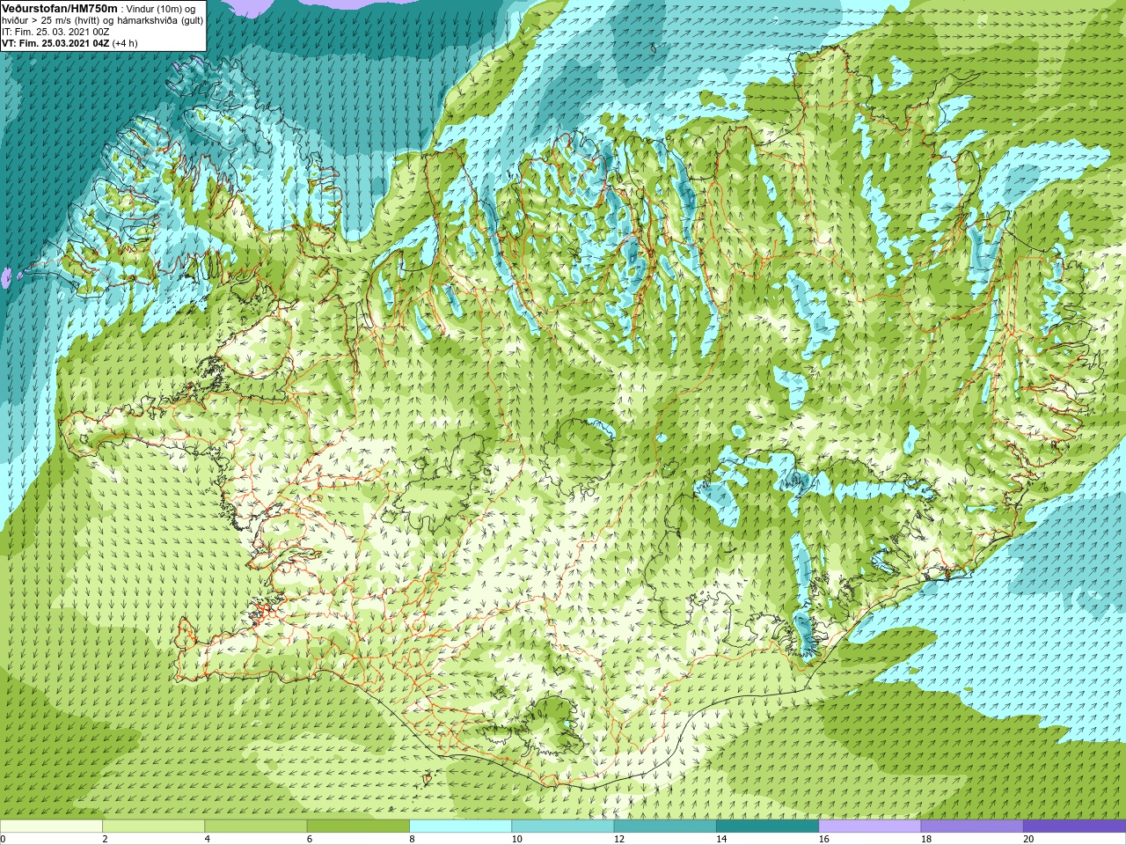
Task: Click the '4' tick label on scale
Action: click(208, 839)
